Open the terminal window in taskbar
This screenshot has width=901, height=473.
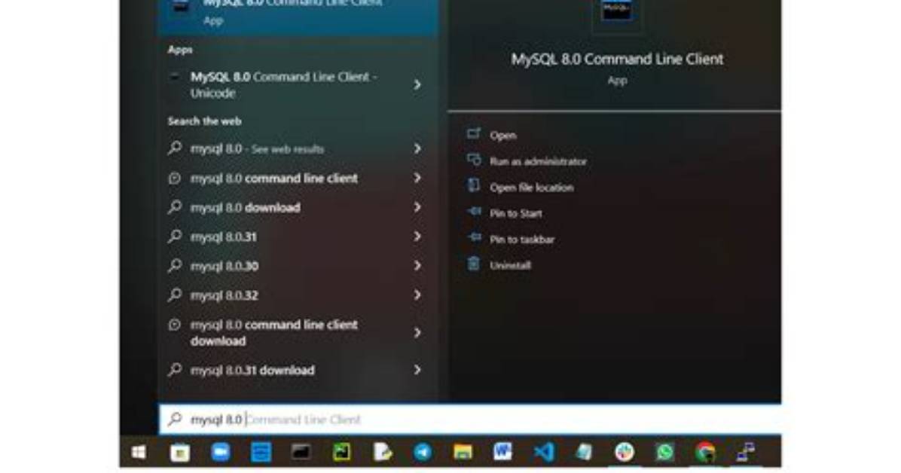(301, 453)
